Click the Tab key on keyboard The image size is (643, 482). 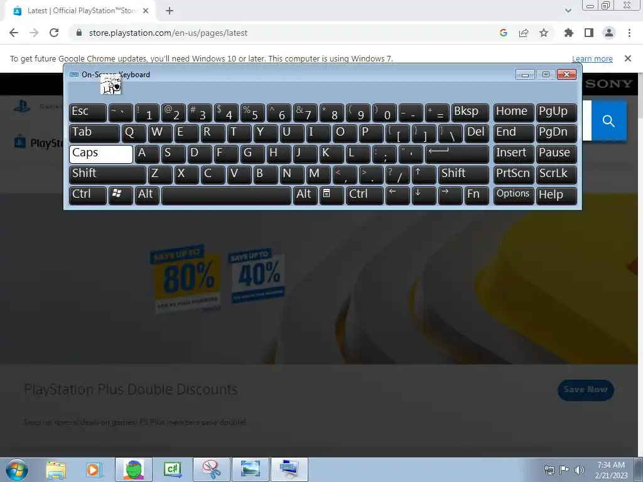click(x=94, y=133)
